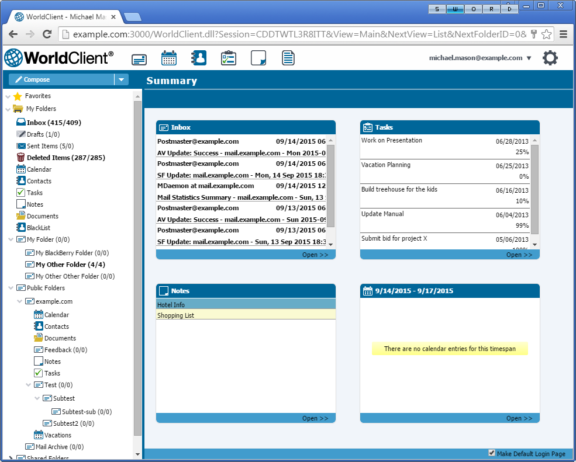Open the Hotel Info note
576x462 pixels.
click(x=171, y=304)
